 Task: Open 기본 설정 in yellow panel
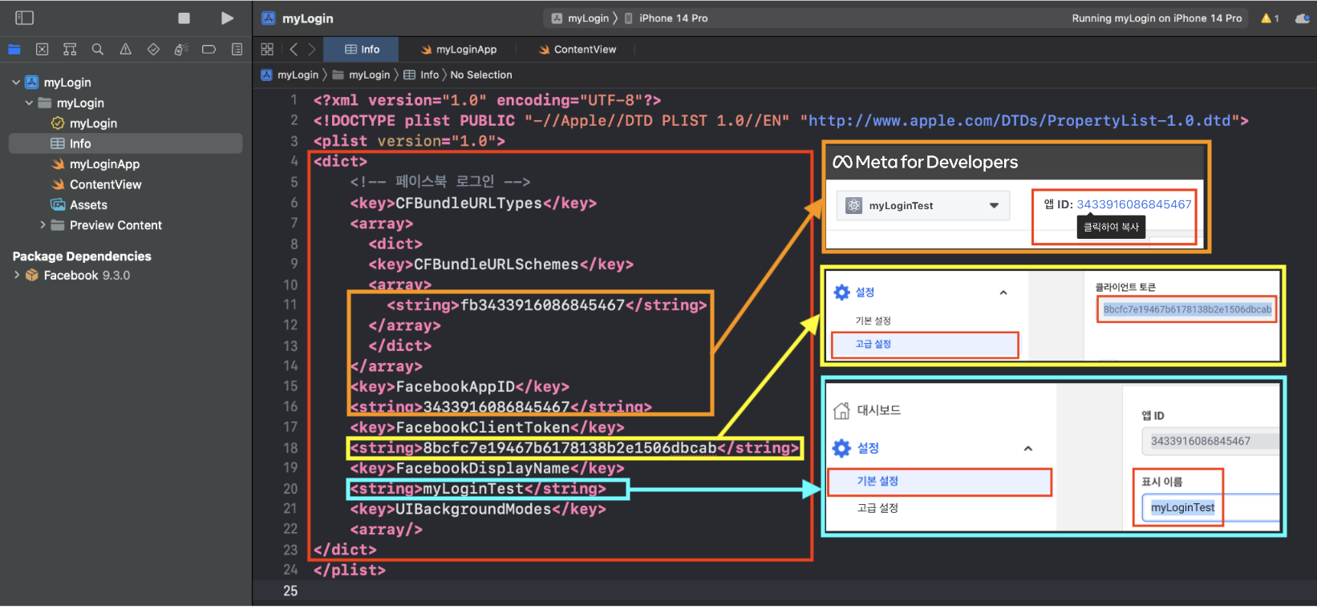tap(873, 321)
